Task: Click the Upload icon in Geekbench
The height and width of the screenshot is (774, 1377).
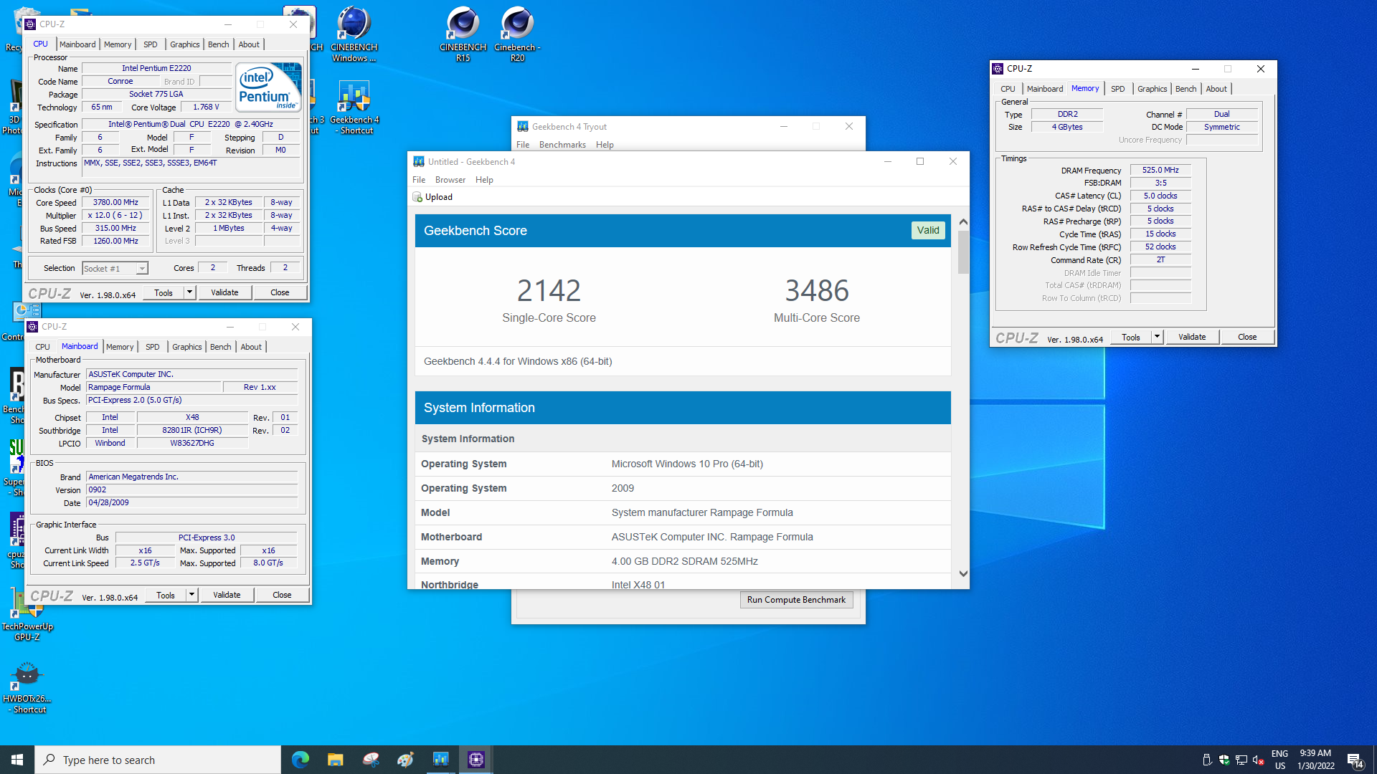Action: pos(417,197)
